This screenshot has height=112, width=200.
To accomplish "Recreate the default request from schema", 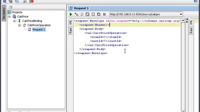I will coord(87,14).
